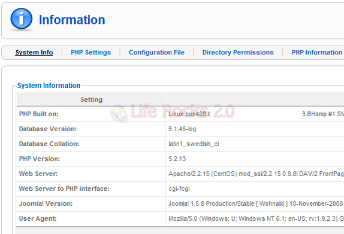Viewport: 344px width, 234px height.
Task: Select the Web Server to PHP interface label
Action: [x=64, y=189]
